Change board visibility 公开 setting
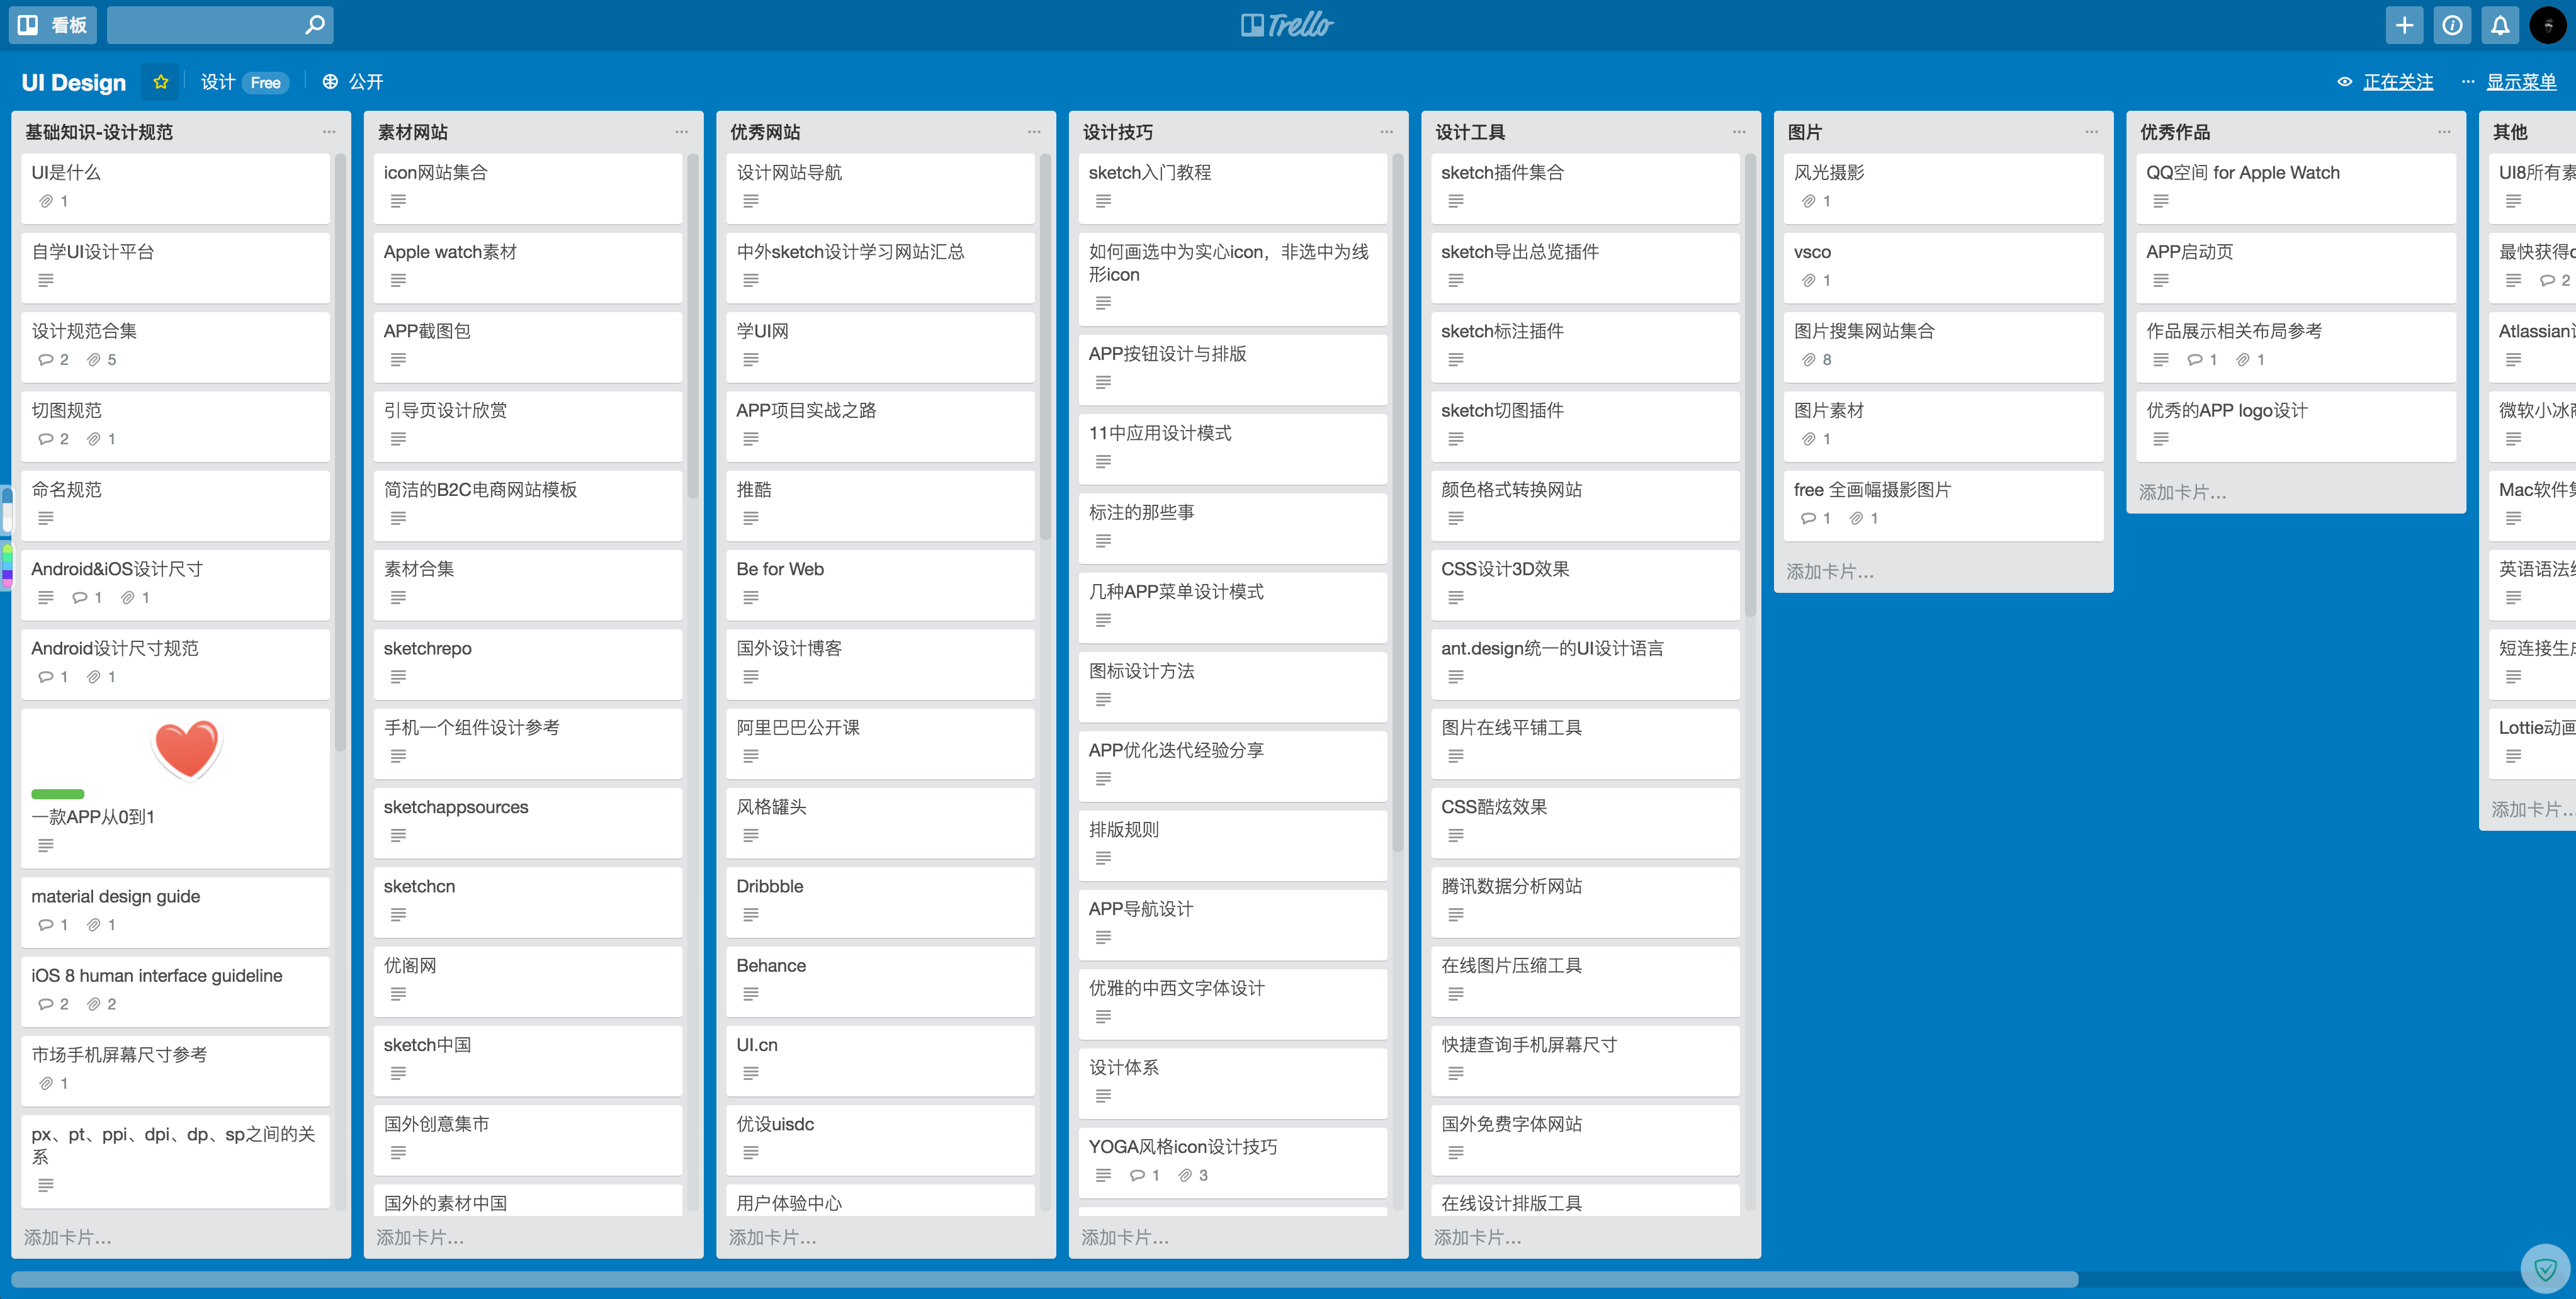This screenshot has height=1299, width=2576. tap(353, 82)
